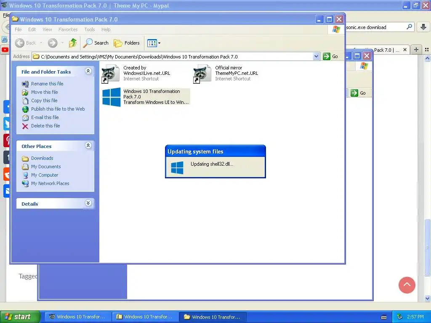Screen dimensions: 431x323
Task: Switch to Mypal browser taskbar button
Action: coord(78,317)
